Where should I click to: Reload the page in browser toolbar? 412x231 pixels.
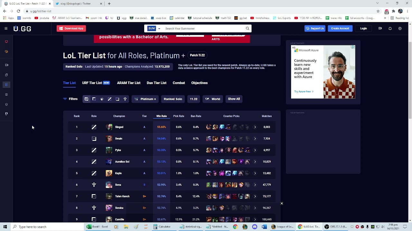[18, 11]
